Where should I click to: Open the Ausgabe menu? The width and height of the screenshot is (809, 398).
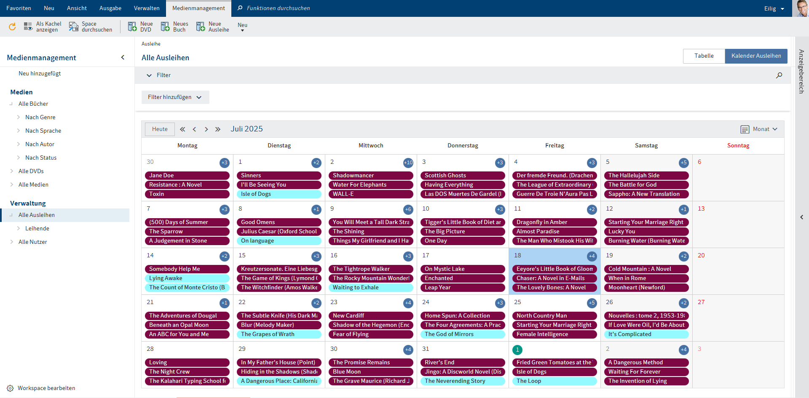pyautogui.click(x=110, y=8)
